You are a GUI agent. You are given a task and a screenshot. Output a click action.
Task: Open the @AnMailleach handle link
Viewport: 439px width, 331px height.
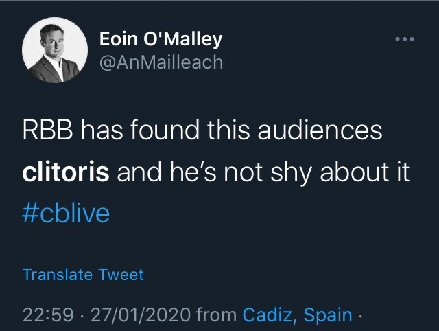point(161,62)
